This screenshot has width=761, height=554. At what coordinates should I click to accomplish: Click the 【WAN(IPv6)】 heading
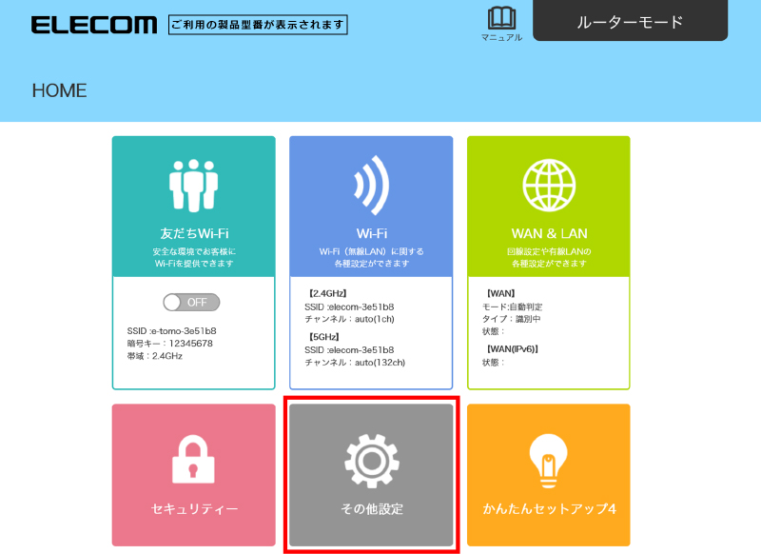coord(512,349)
